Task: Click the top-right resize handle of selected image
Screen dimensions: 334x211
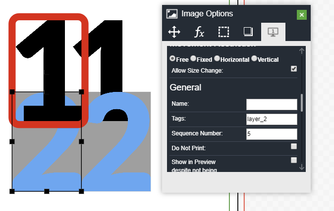Action: tap(81, 92)
